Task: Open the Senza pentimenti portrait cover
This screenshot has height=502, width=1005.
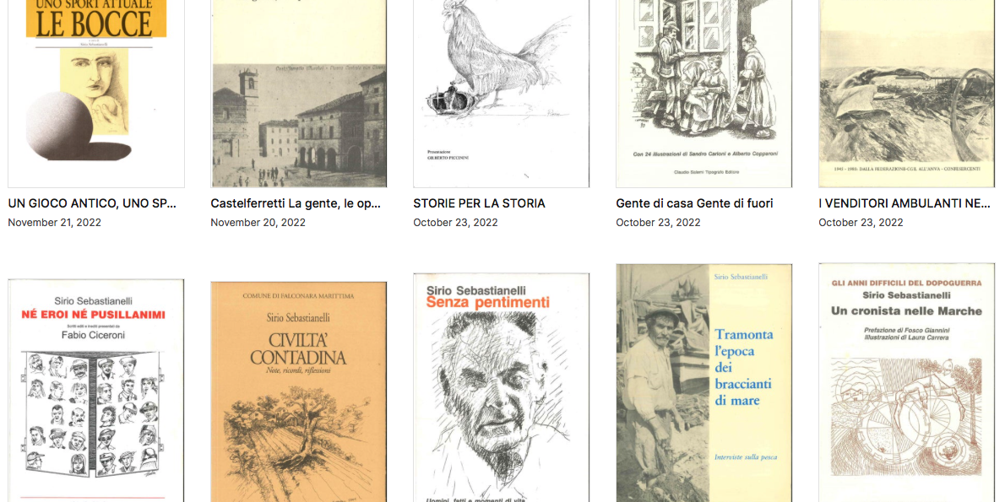Action: click(501, 387)
